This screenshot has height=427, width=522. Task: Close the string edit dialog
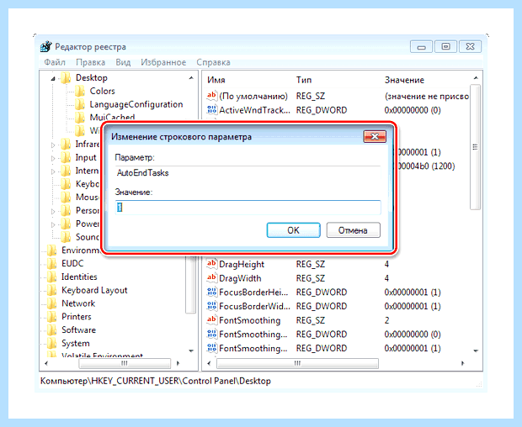tap(375, 136)
